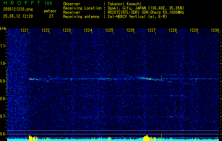
Task: Click the 1230 time marker
Action: point(215,30)
